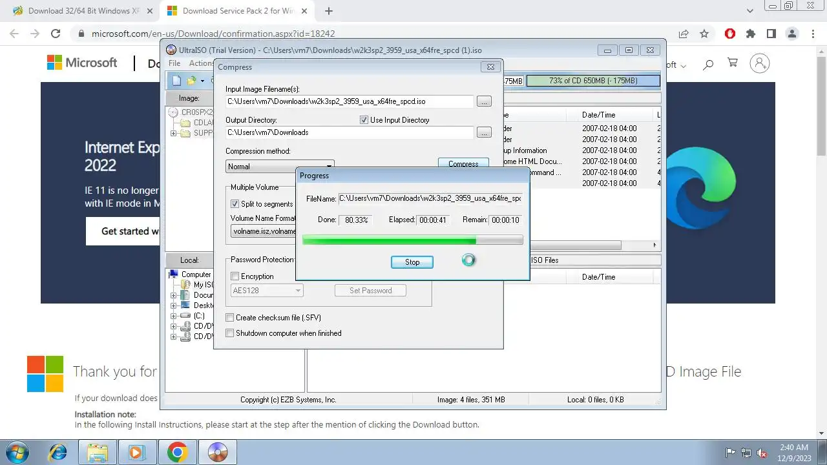Image resolution: width=827 pixels, height=465 pixels.
Task: Go back in Chrome
Action: pyautogui.click(x=14, y=34)
